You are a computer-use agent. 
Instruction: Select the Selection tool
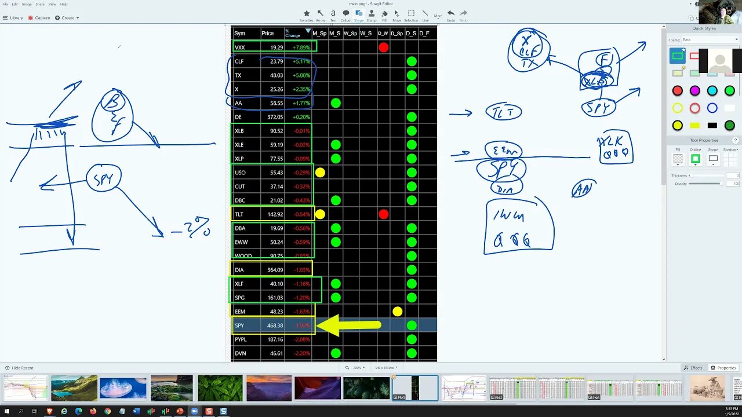coord(411,15)
